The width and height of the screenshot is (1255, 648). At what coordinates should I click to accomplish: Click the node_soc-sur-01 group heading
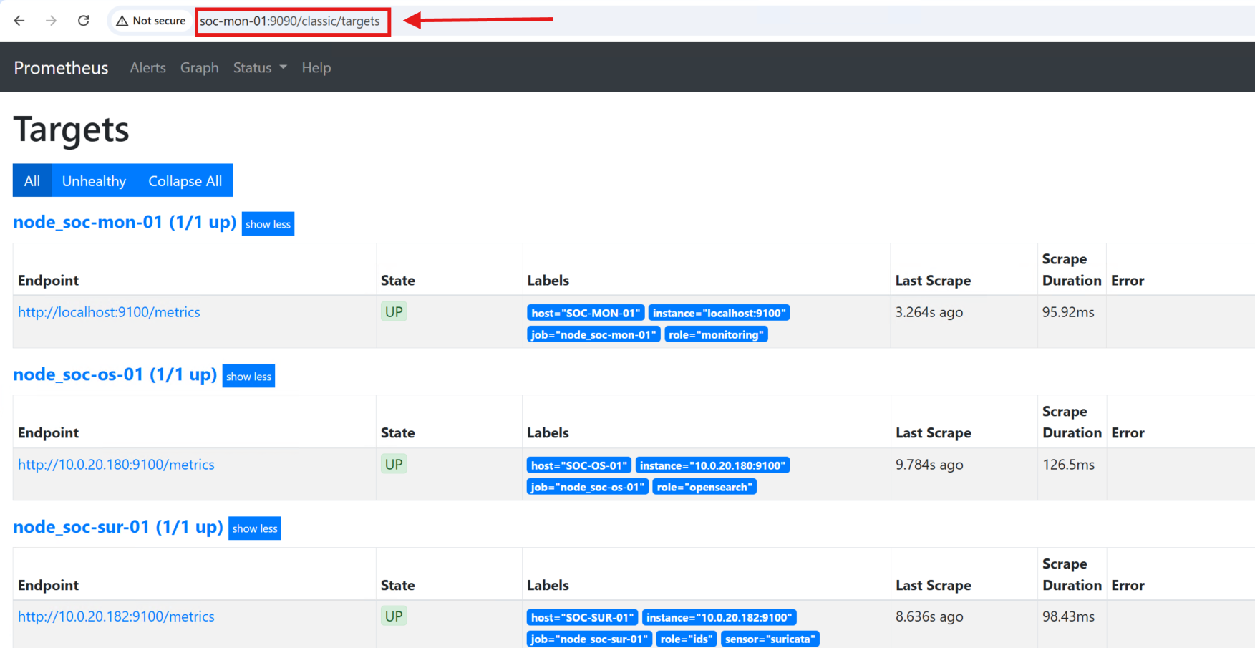point(117,527)
